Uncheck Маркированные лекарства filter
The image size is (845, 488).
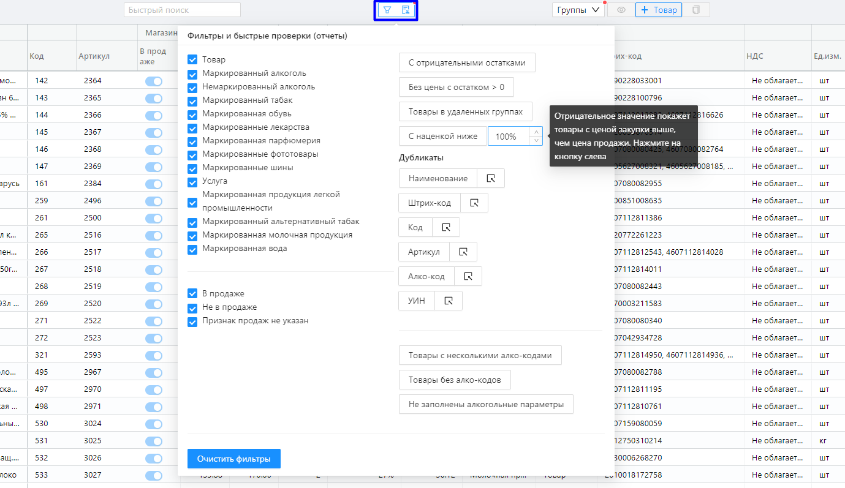192,127
